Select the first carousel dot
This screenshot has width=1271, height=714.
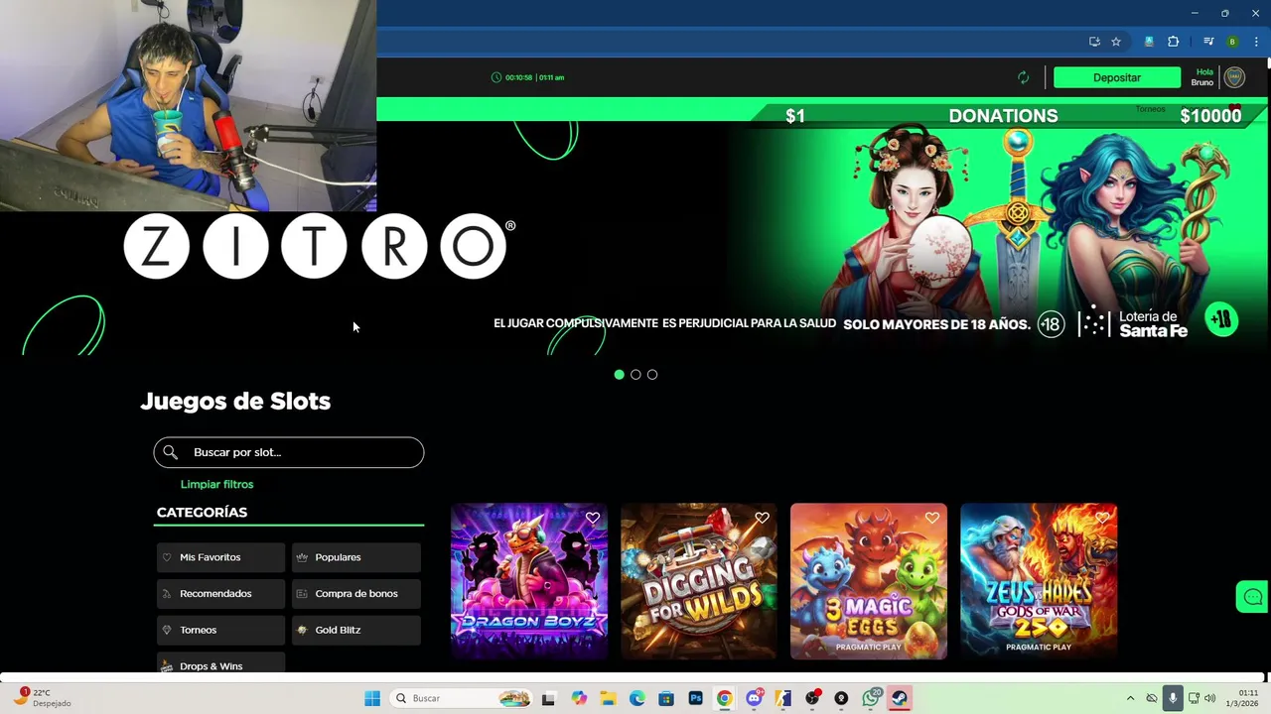(620, 374)
